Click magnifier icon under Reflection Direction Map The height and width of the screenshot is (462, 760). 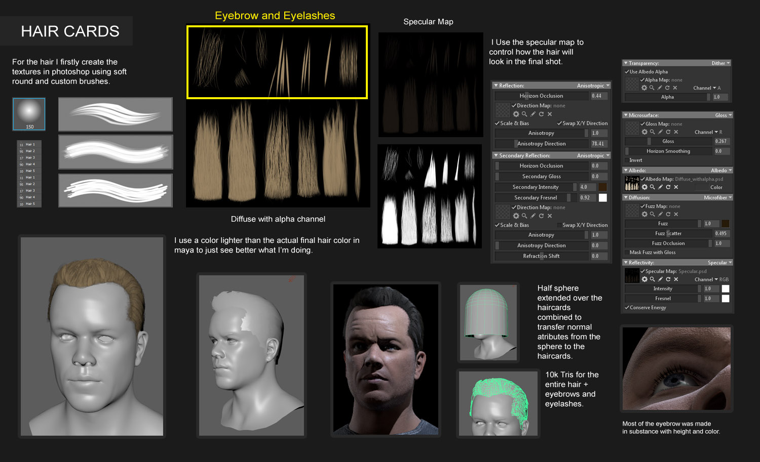point(524,114)
